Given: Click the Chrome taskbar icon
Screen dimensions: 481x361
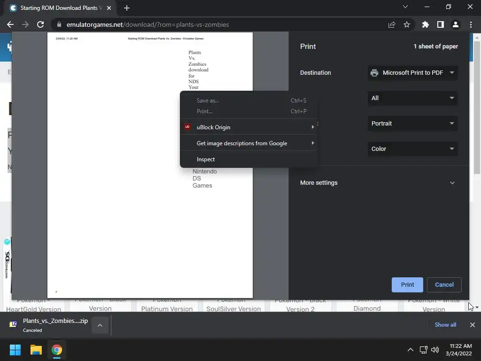Looking at the screenshot, I should point(56,350).
